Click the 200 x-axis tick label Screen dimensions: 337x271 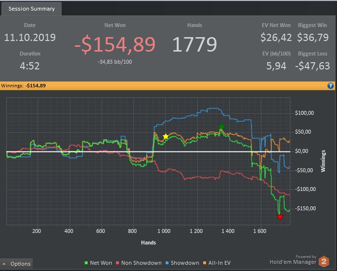[x=37, y=231]
